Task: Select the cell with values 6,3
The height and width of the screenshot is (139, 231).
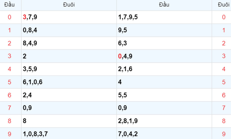Action: click(x=164, y=43)
